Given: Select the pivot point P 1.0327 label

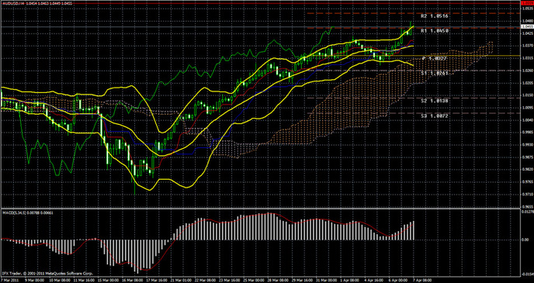Looking at the screenshot, I should coord(434,58).
